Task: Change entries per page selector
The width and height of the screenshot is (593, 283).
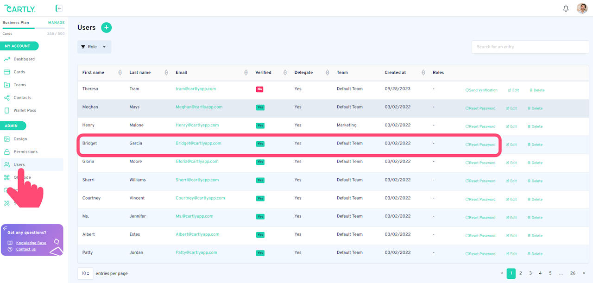Action: point(85,273)
